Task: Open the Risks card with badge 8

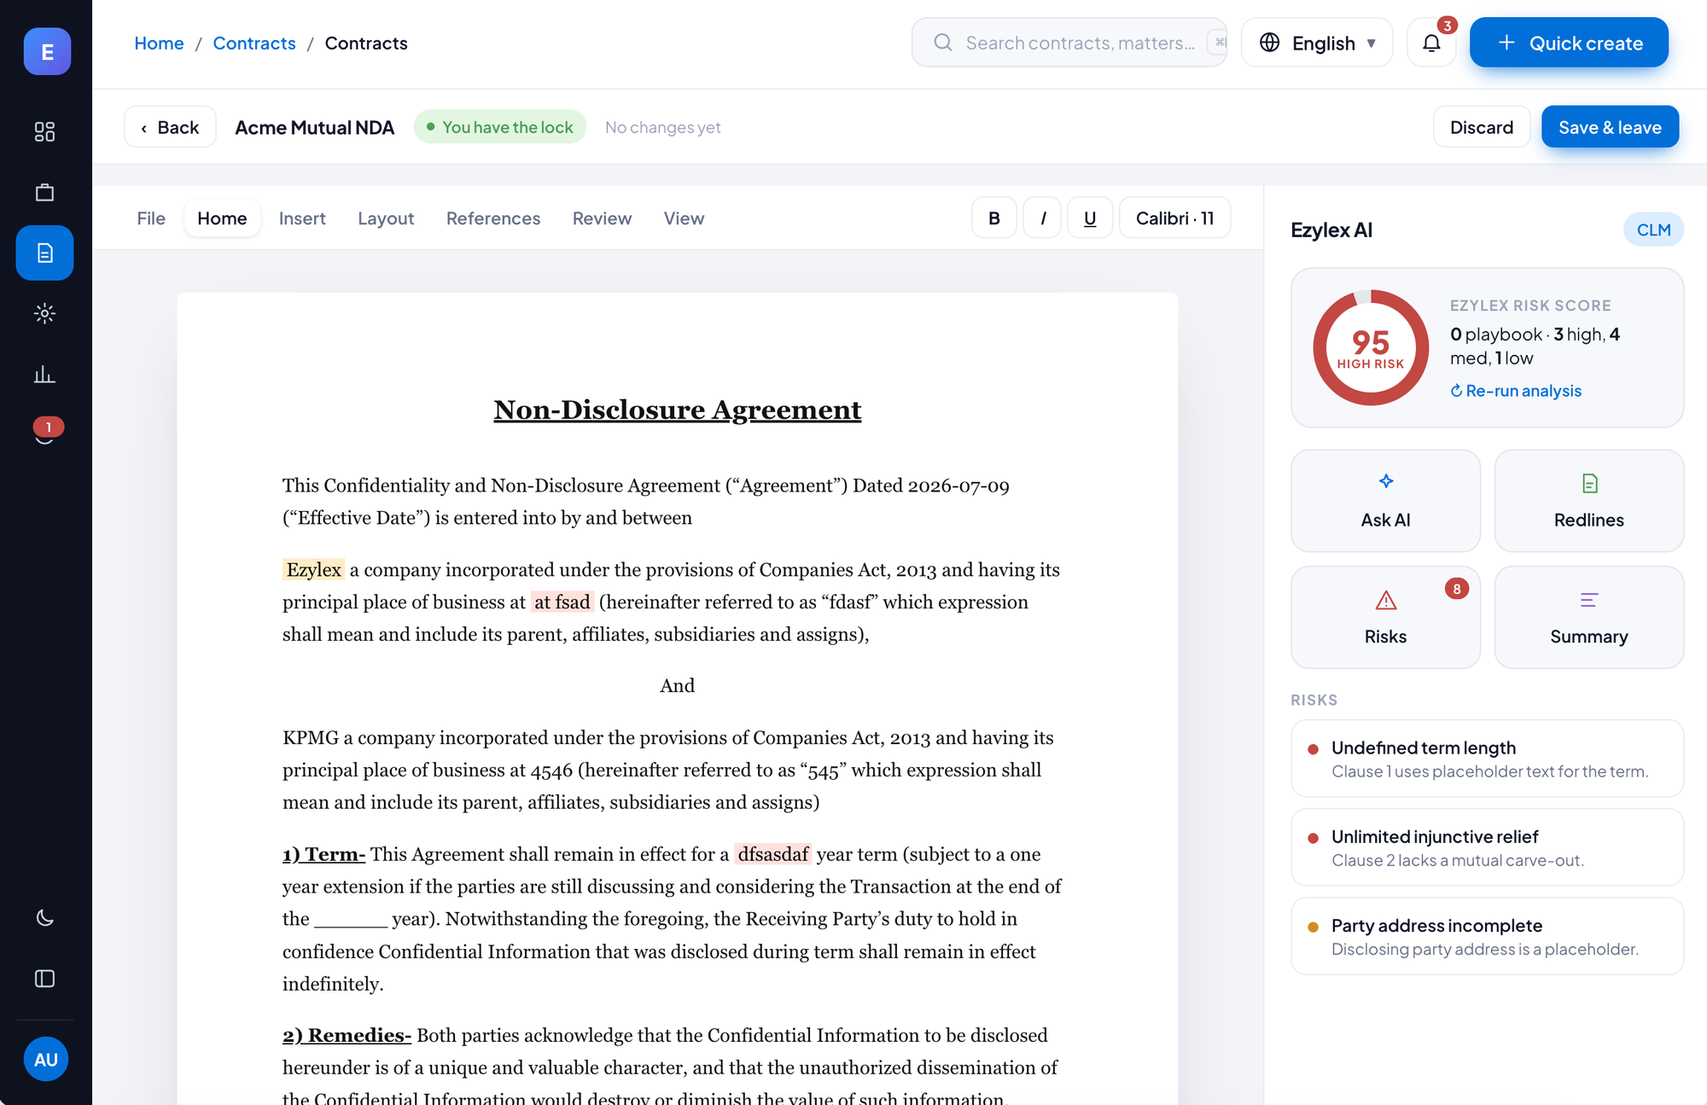Action: click(1385, 618)
